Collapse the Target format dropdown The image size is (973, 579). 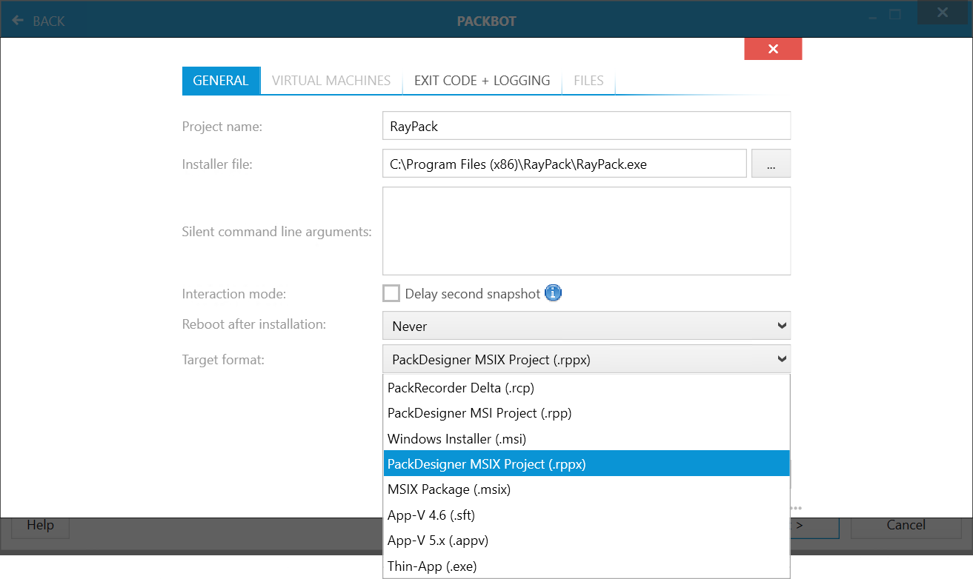pyautogui.click(x=587, y=359)
